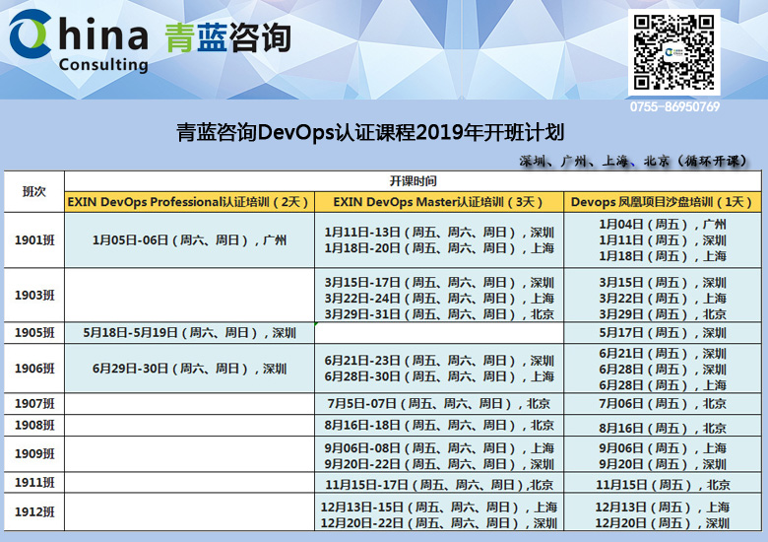Click the 班次 column header
This screenshot has width=768, height=542.
pos(33,191)
